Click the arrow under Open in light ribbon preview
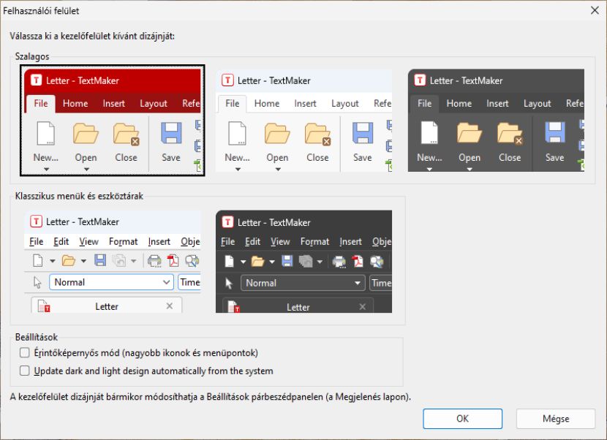Screen dimensions: 607x440 click(278, 169)
